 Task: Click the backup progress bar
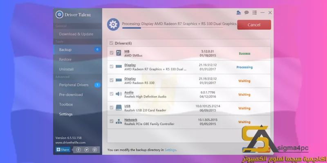tap(172, 28)
